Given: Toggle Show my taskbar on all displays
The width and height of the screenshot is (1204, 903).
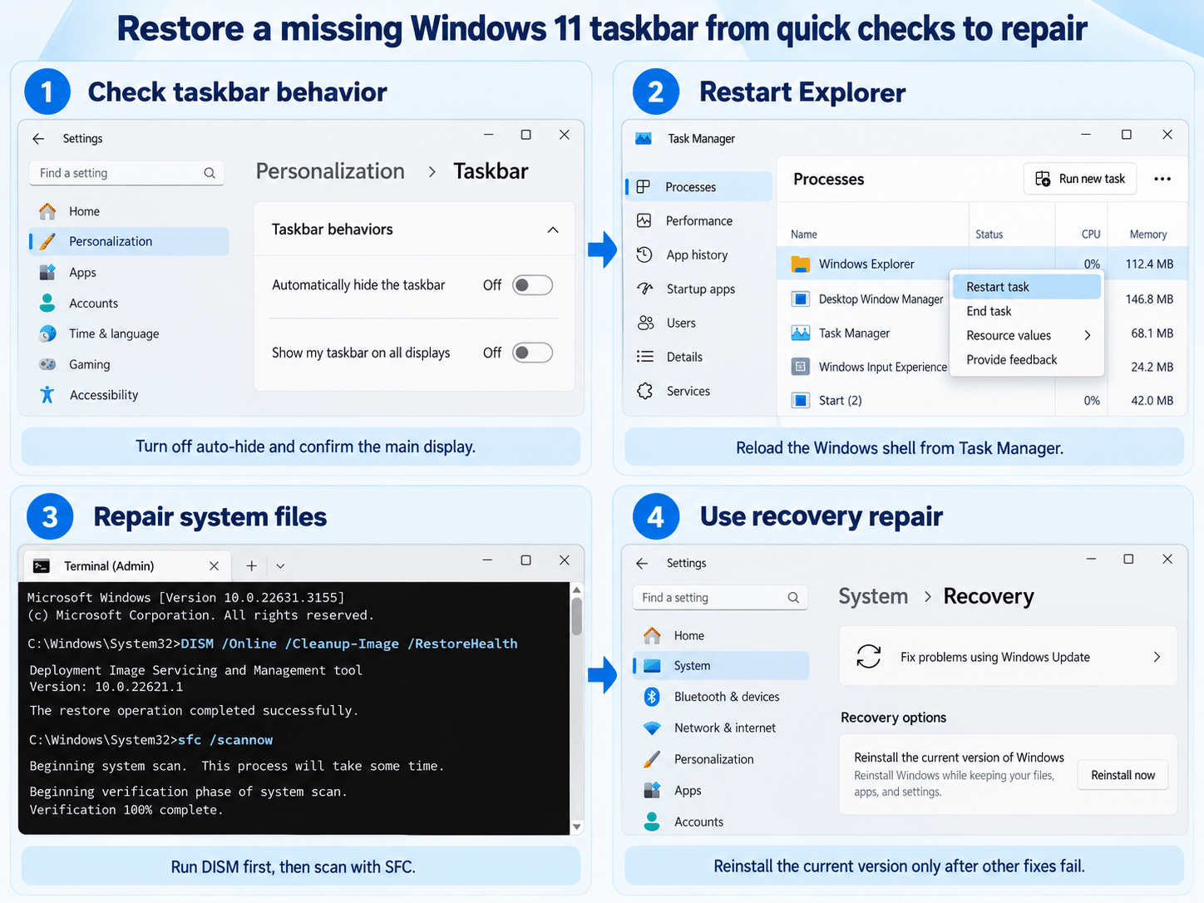Looking at the screenshot, I should (532, 353).
